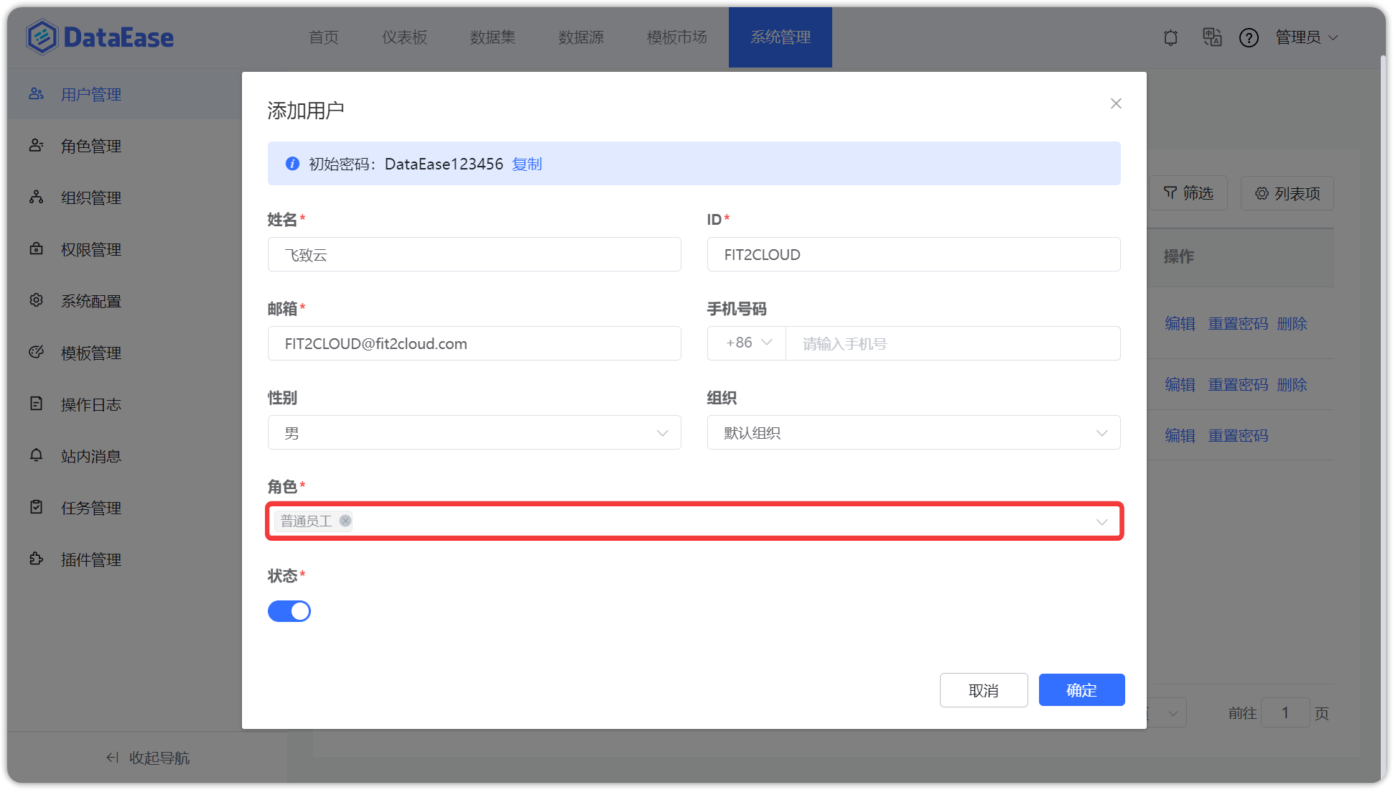1393x790 pixels.
Task: Click the 站内消息 bell icon
Action: click(x=36, y=456)
